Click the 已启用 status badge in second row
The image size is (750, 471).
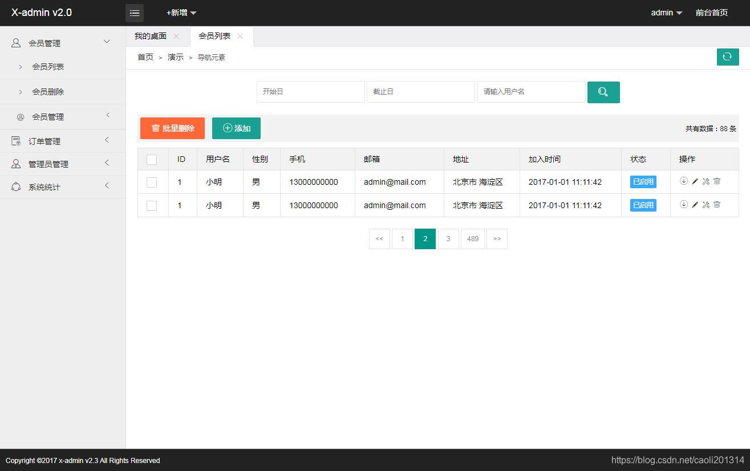pos(643,205)
